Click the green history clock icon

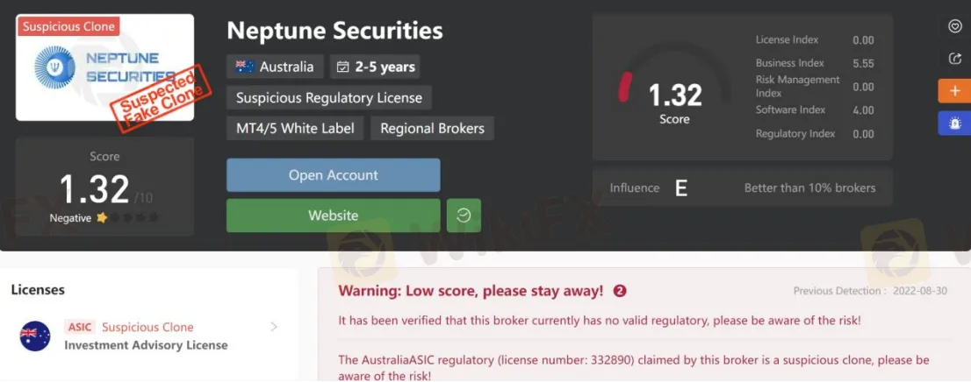pyautogui.click(x=464, y=216)
